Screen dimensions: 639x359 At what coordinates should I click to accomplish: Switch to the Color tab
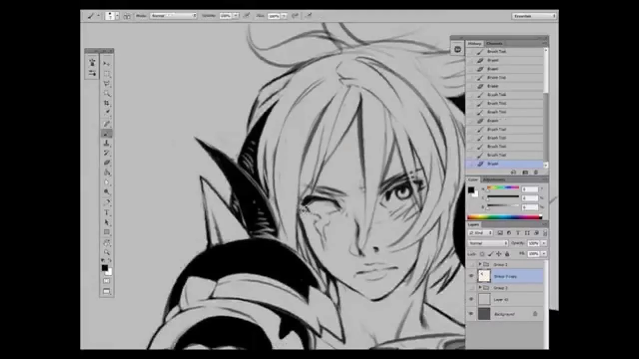click(x=473, y=179)
